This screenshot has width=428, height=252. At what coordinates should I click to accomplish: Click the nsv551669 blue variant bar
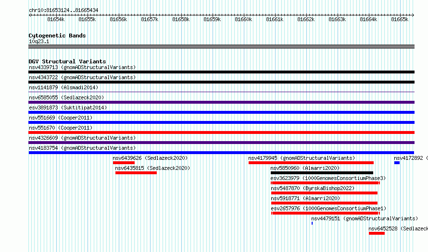coord(221,122)
